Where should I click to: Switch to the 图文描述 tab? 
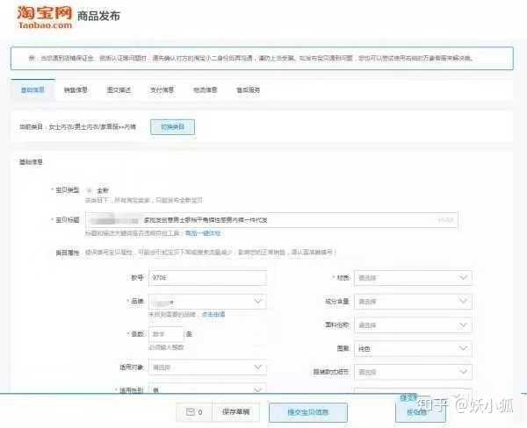pos(118,90)
